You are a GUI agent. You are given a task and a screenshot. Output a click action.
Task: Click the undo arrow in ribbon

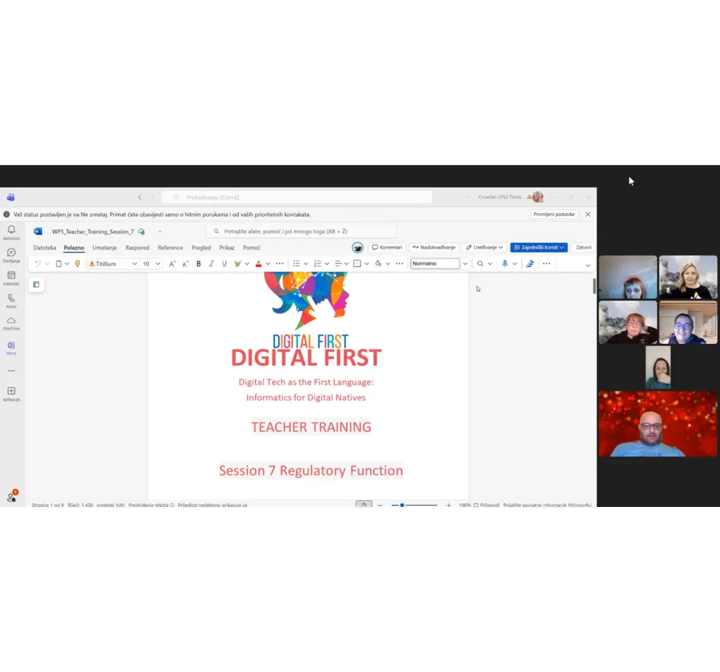tap(38, 263)
